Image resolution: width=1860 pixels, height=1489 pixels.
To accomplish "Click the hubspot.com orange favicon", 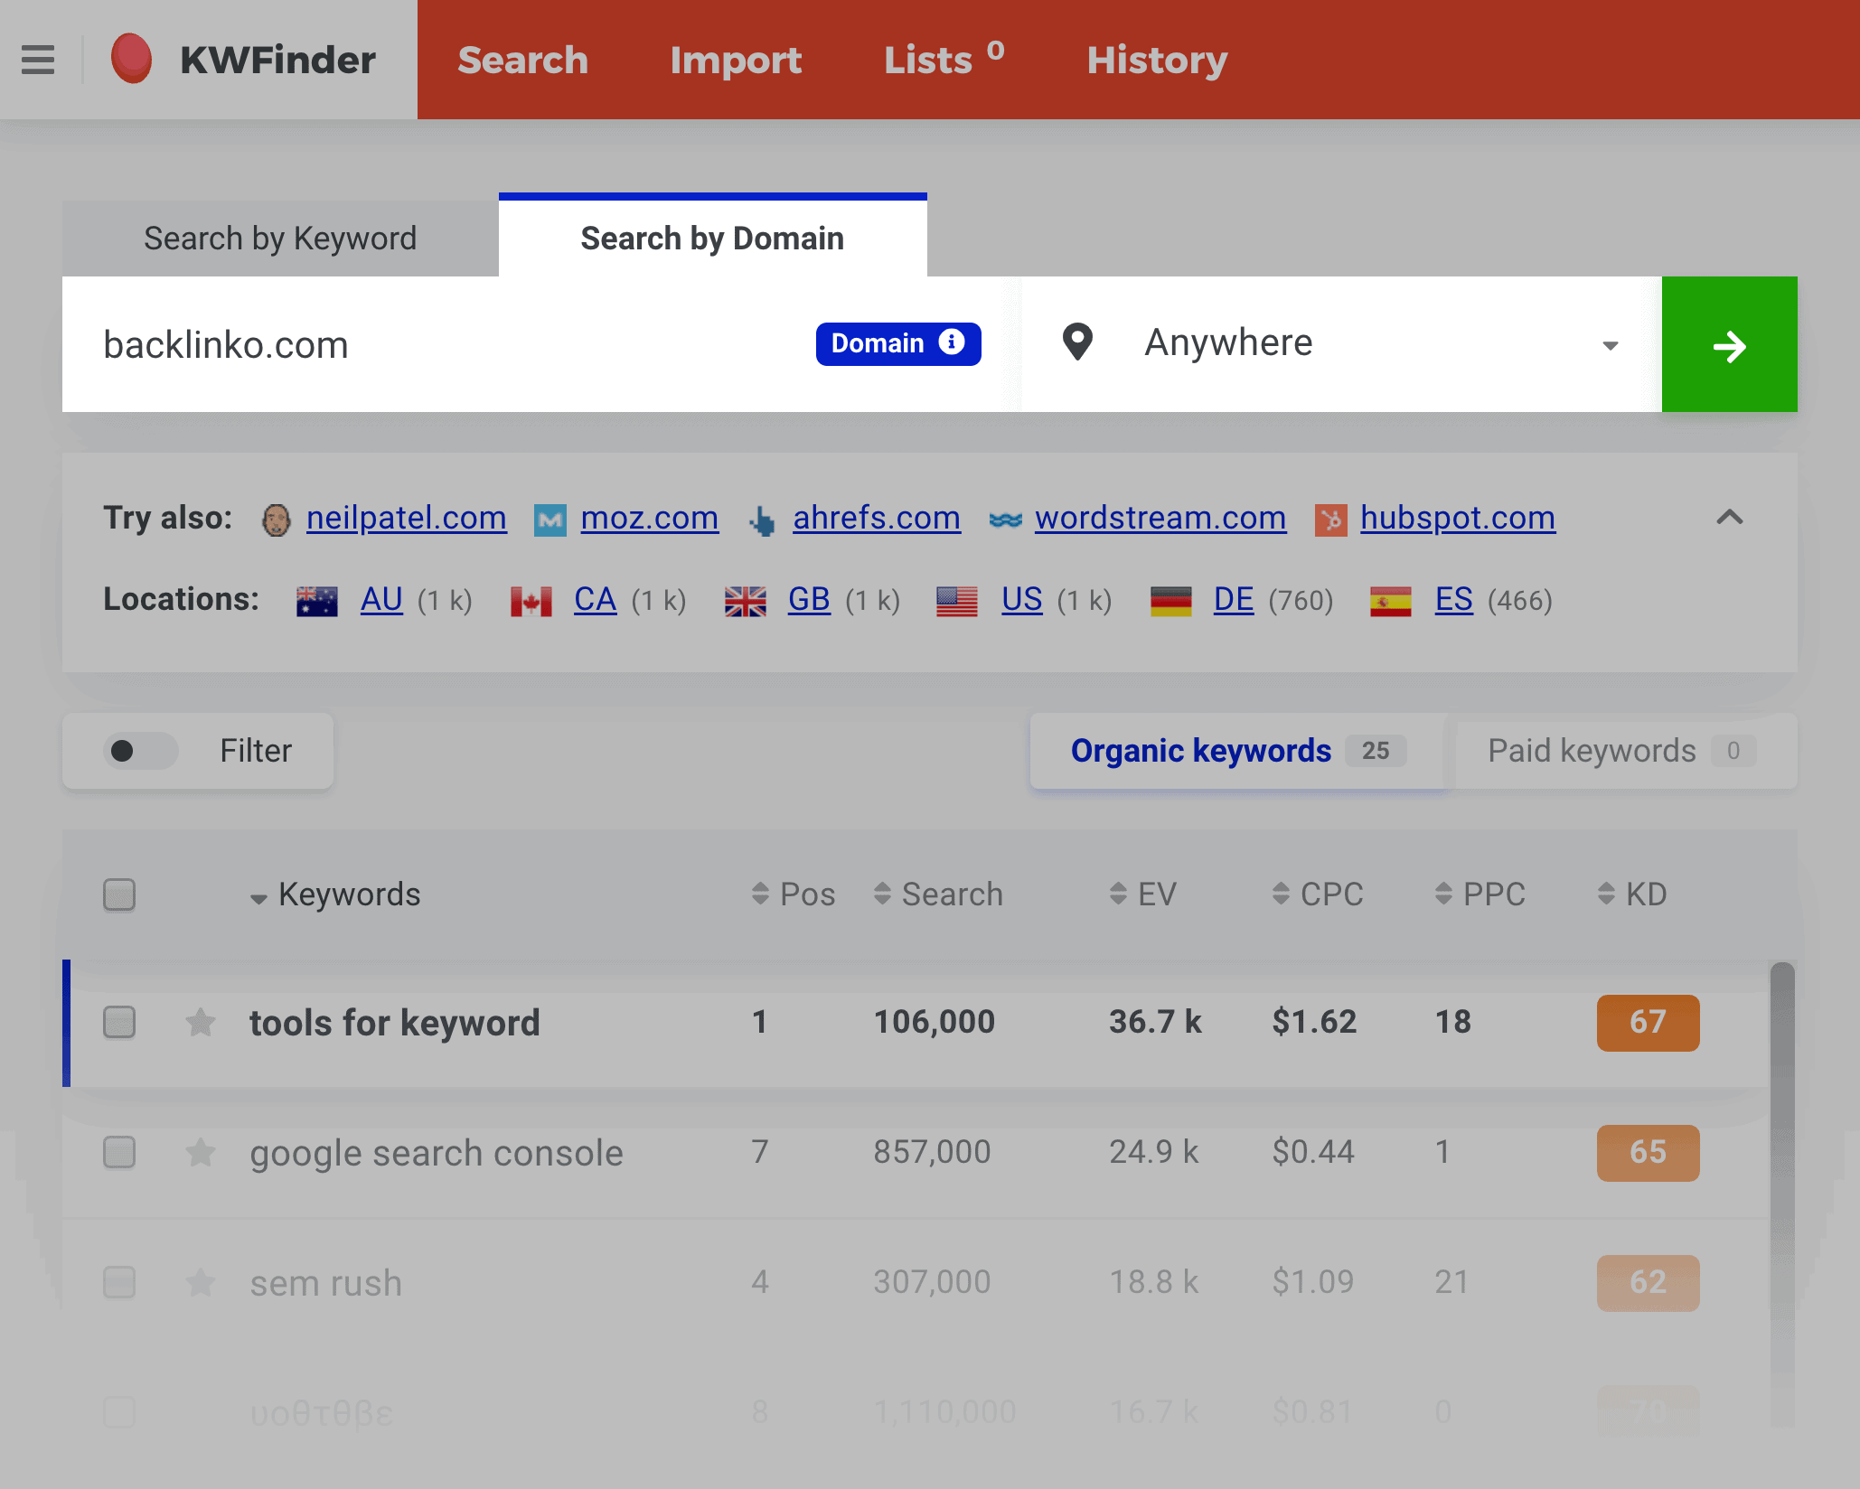I will point(1330,520).
